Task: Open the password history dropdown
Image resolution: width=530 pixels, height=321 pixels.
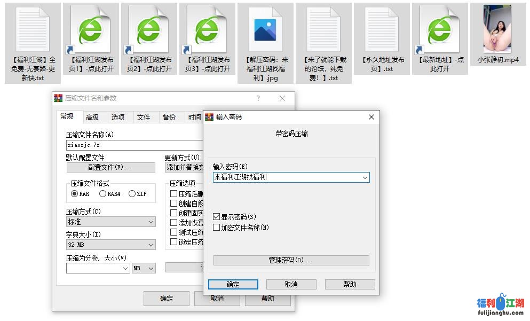Action: (x=365, y=177)
